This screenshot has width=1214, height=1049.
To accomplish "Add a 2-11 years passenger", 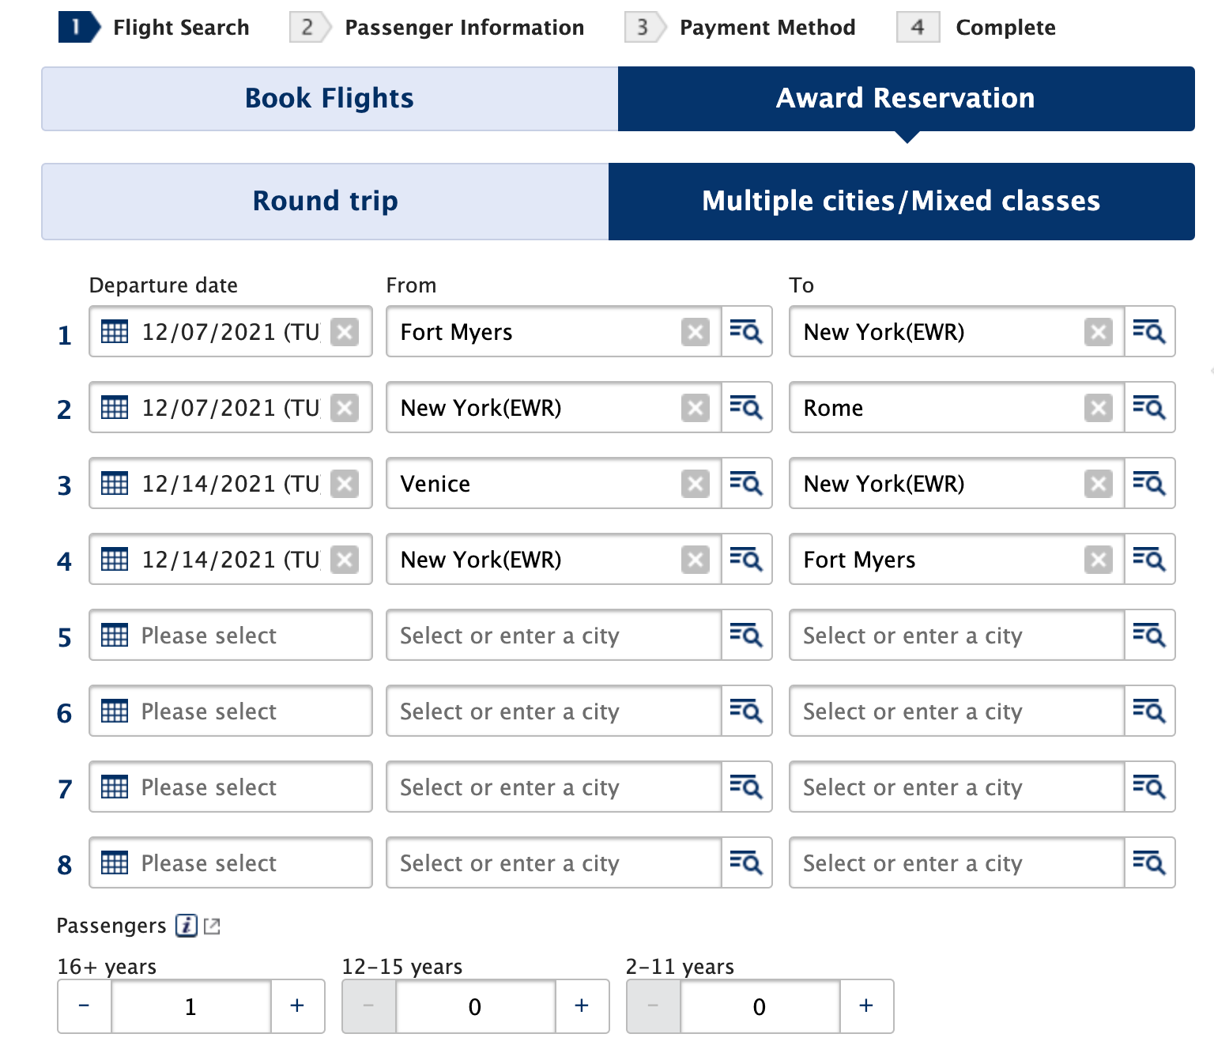I will (866, 1006).
